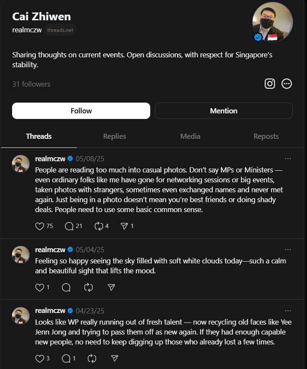Open options menu for the 05/04/25 post
The height and width of the screenshot is (369, 307).
coord(288,250)
